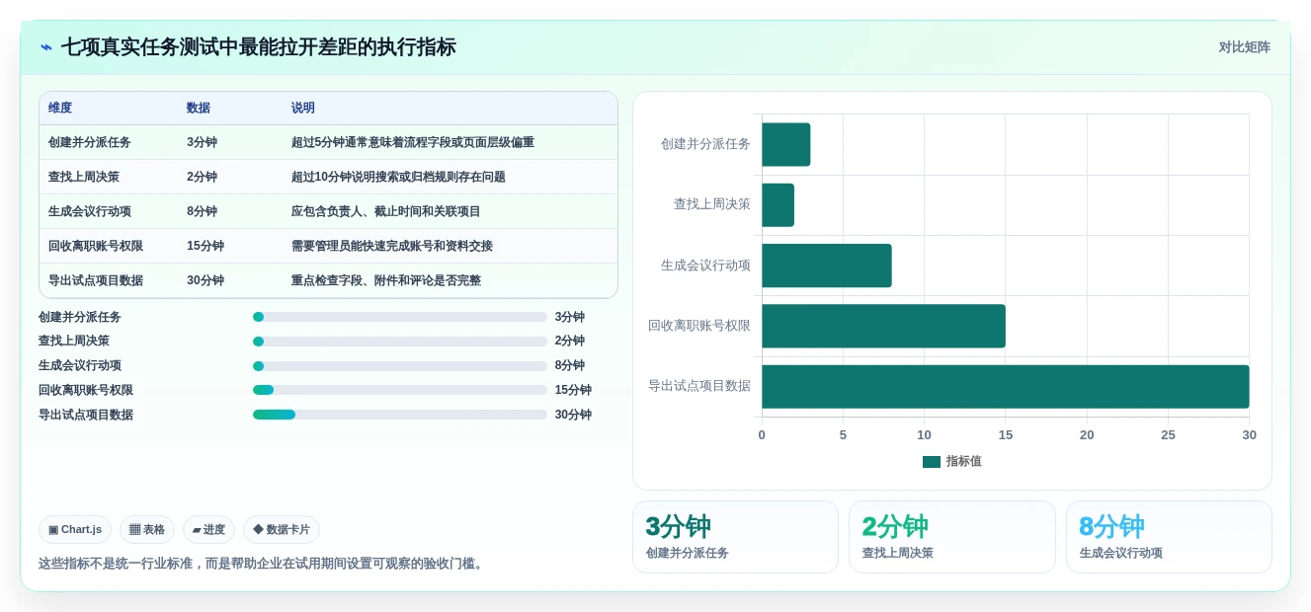
Task: Open the 2分钟 查找上周决策 data card
Action: pyautogui.click(x=952, y=537)
